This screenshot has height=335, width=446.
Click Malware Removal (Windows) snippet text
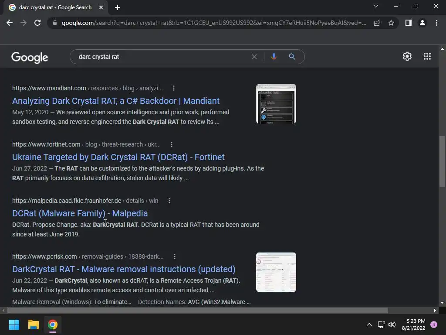tap(72, 302)
